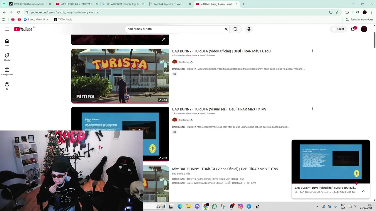Open Bad Bunny channel under Video Oficial
Image resolution: width=376 pixels, height=211 pixels.
(x=184, y=62)
